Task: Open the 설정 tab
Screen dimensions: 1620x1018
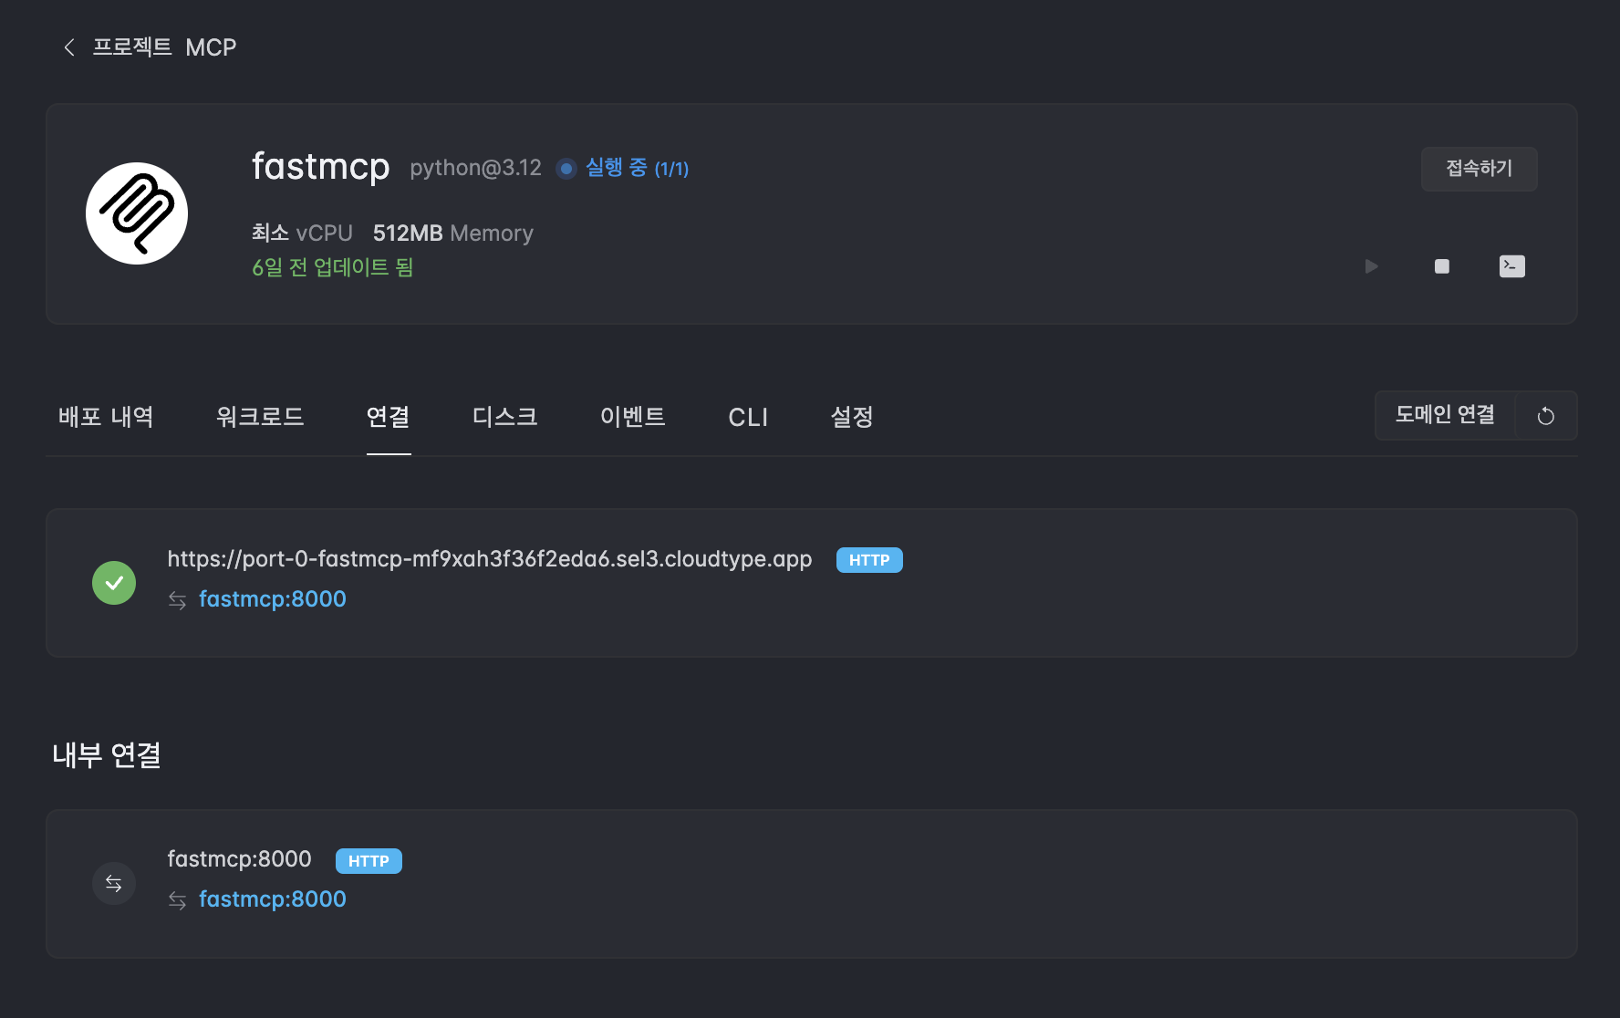Action: tap(852, 417)
